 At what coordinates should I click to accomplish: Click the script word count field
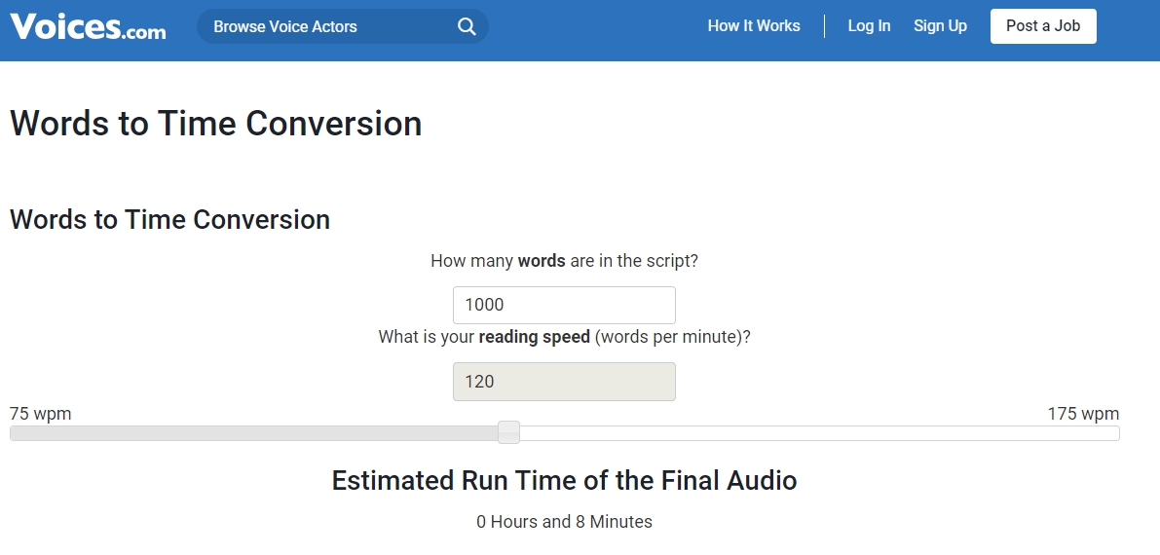click(564, 305)
